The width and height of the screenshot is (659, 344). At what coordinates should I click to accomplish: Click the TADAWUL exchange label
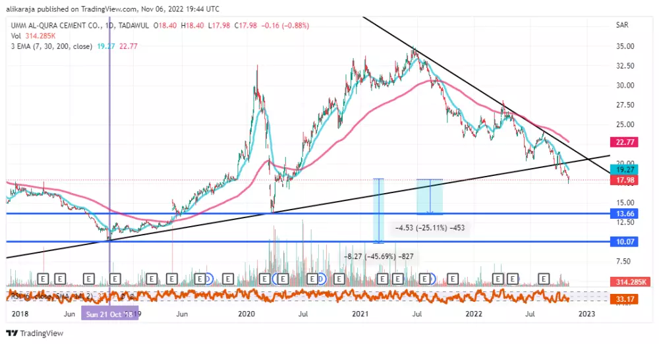coord(133,26)
